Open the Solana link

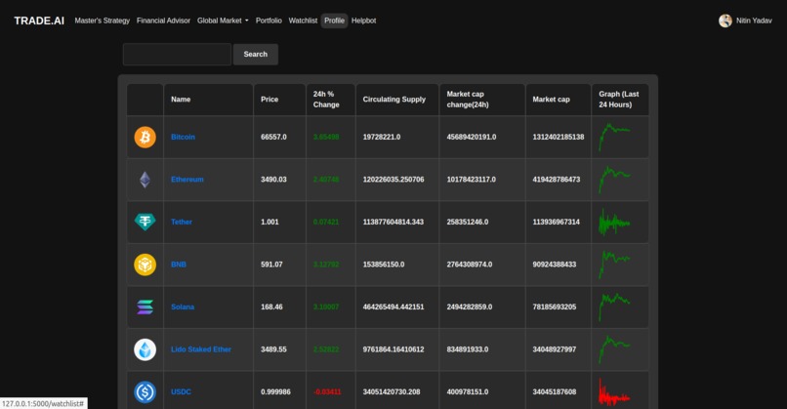click(x=183, y=307)
